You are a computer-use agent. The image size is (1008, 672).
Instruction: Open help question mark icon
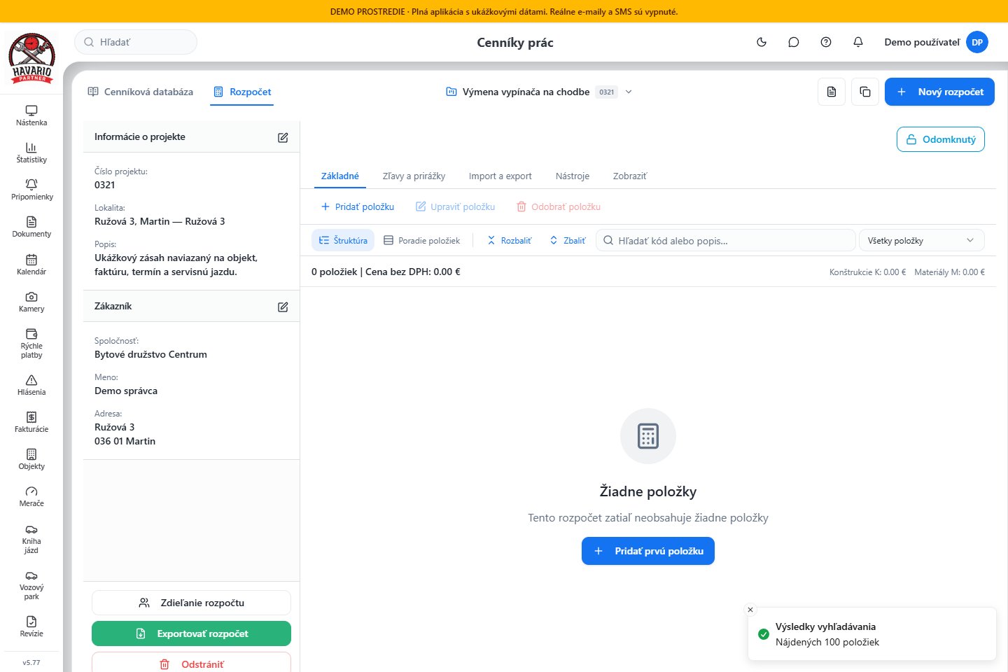pos(826,42)
